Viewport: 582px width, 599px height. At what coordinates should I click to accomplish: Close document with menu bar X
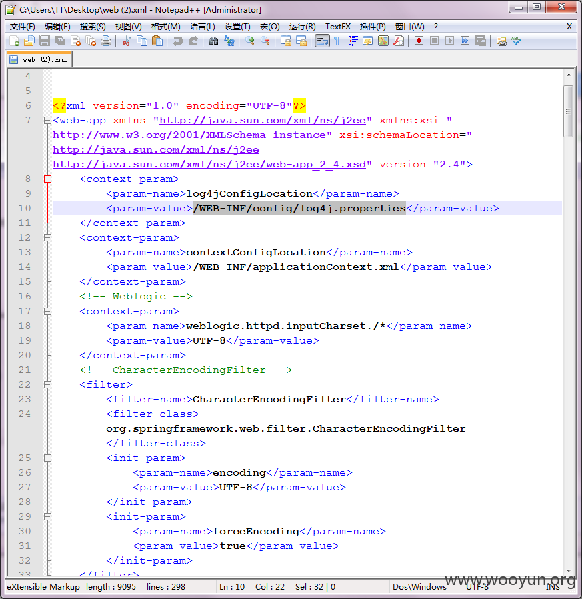[x=569, y=27]
